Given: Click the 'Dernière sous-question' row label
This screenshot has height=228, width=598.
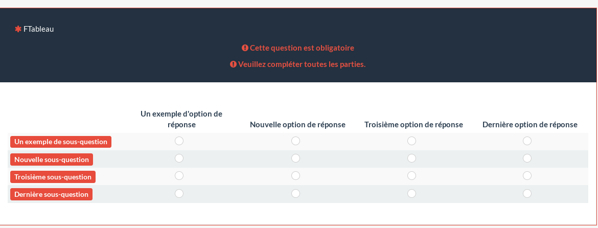Looking at the screenshot, I should [51, 194].
